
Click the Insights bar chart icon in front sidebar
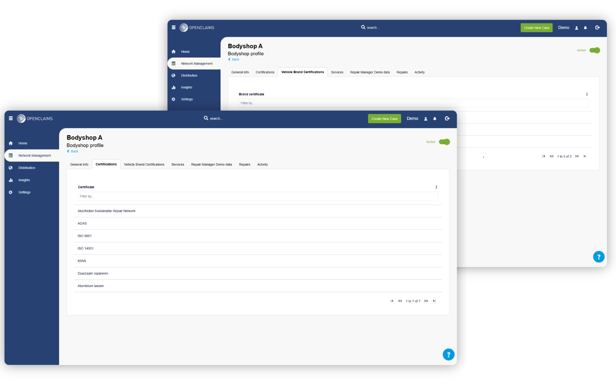(x=11, y=180)
